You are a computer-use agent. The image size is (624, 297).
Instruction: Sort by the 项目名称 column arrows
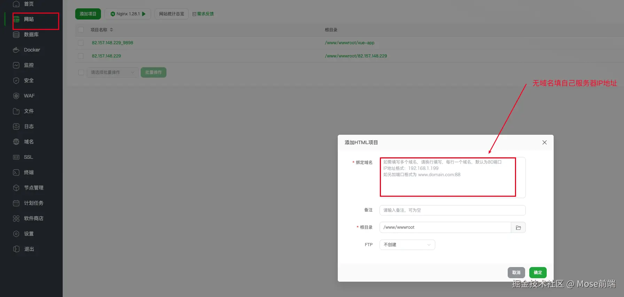(x=111, y=30)
